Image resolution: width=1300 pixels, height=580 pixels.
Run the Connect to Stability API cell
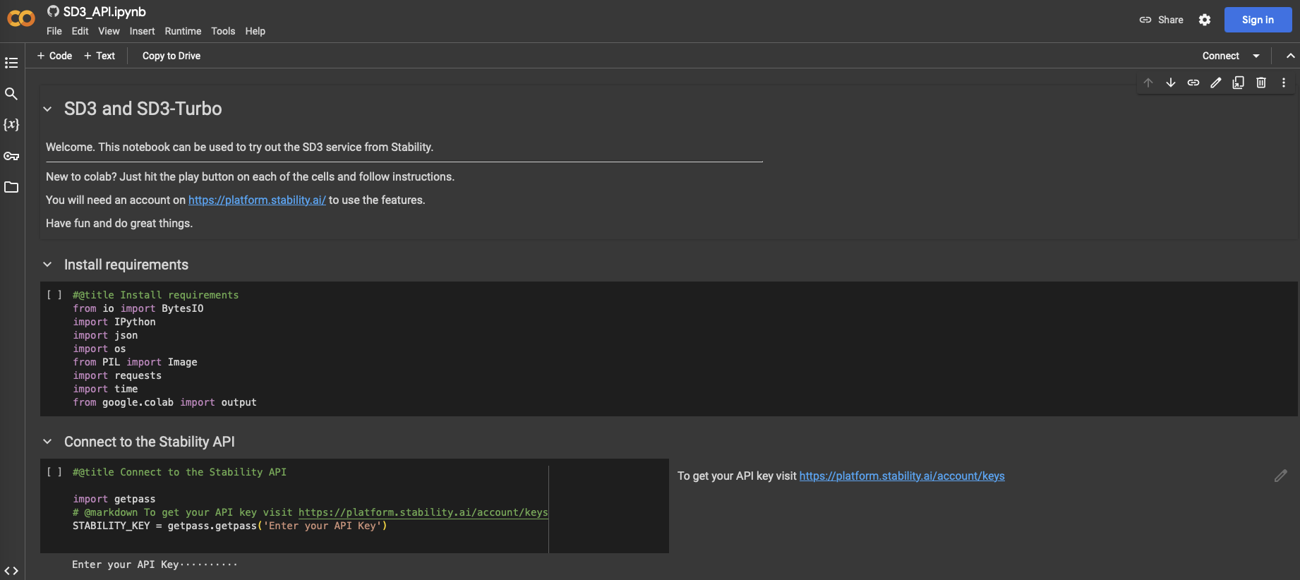pos(54,472)
